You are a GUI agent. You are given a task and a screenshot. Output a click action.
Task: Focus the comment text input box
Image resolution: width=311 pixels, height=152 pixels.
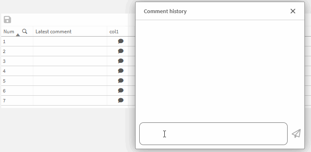[213, 134]
